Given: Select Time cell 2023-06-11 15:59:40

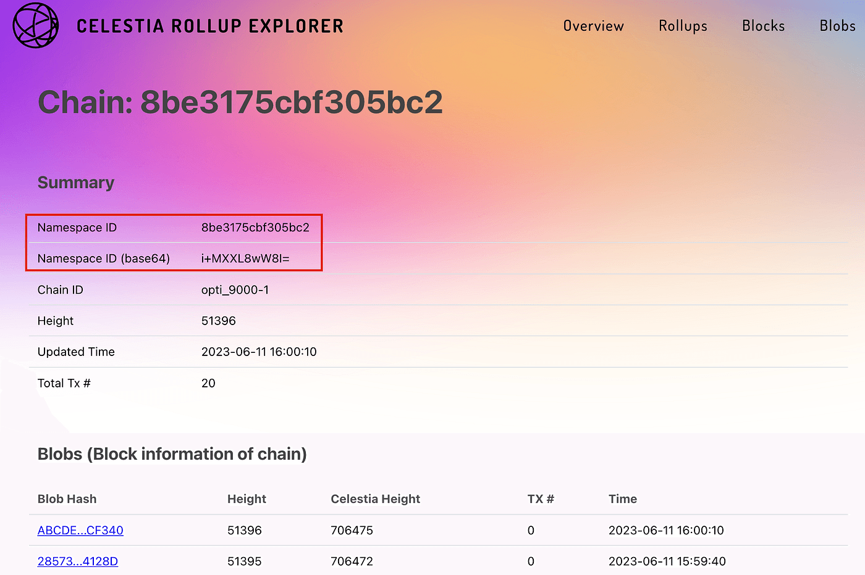Looking at the screenshot, I should click(x=667, y=561).
